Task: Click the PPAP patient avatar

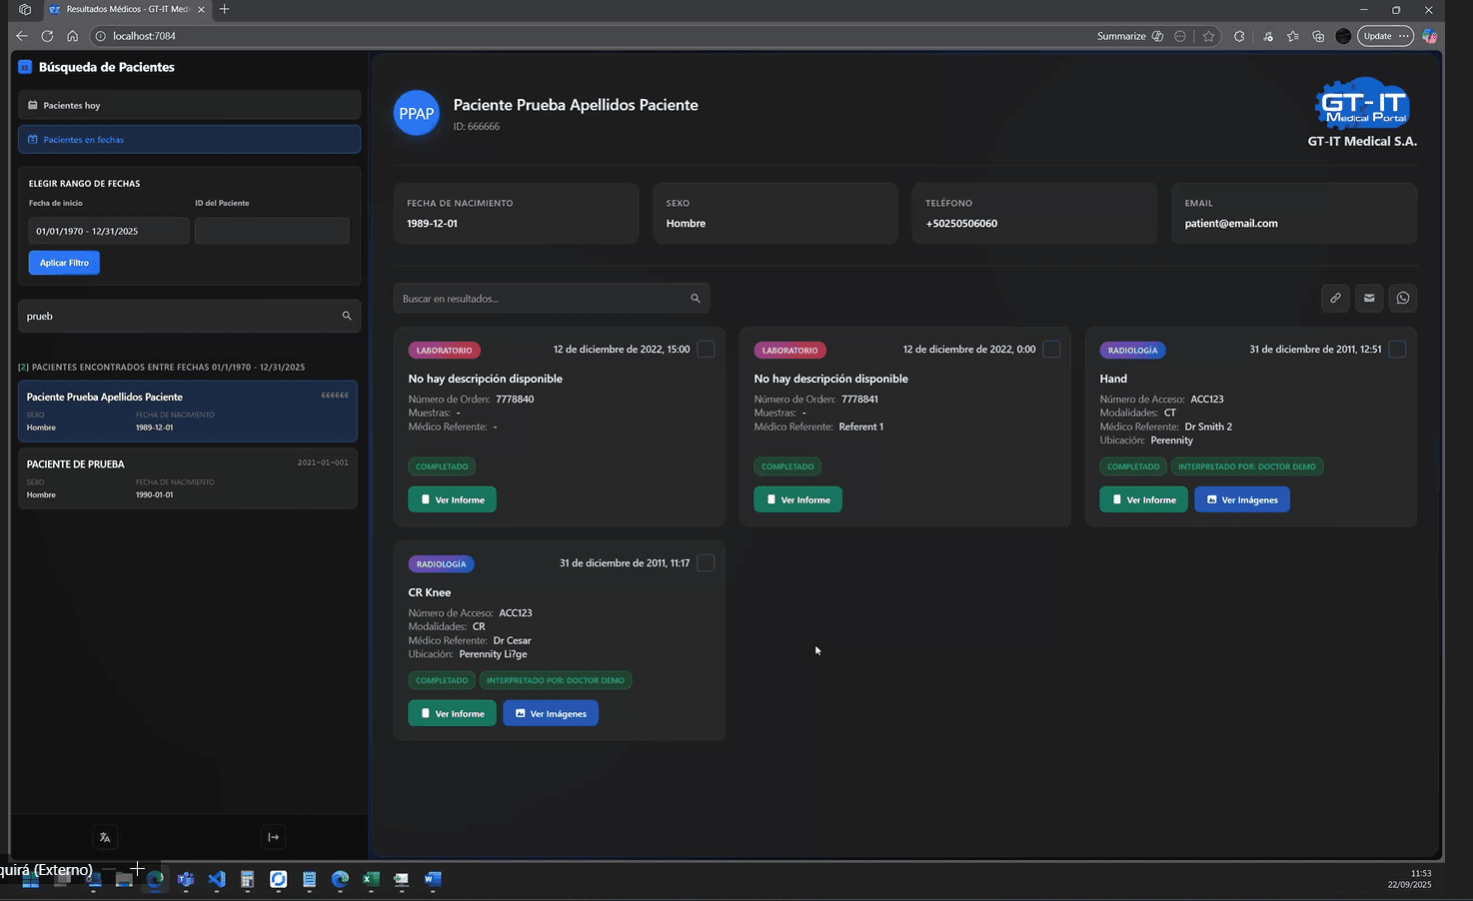Action: point(417,114)
